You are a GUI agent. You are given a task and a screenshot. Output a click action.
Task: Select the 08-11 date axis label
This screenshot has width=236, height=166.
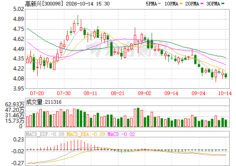[90, 93]
